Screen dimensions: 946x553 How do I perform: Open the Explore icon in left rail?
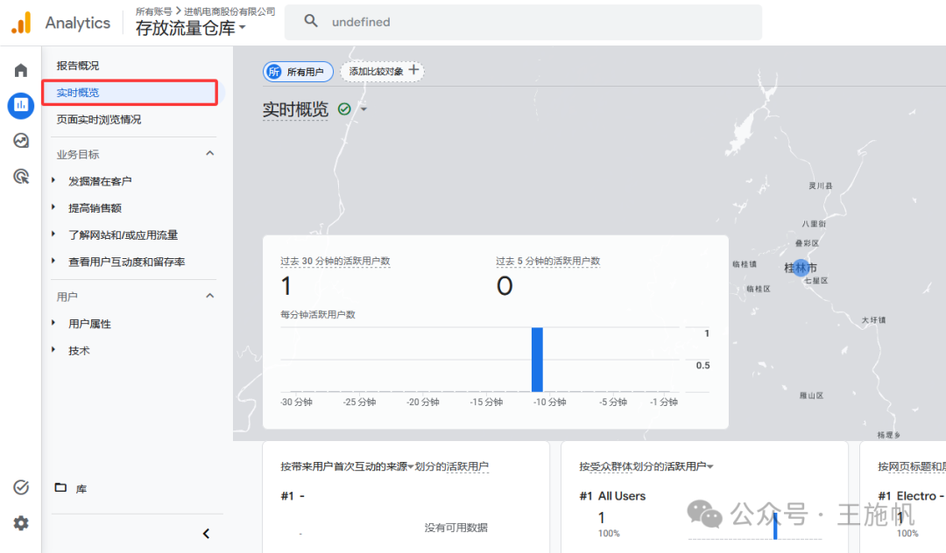(21, 140)
